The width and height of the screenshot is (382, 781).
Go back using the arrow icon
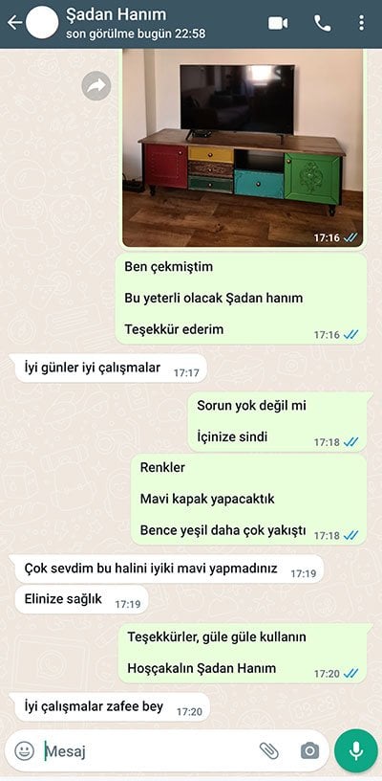click(x=14, y=22)
